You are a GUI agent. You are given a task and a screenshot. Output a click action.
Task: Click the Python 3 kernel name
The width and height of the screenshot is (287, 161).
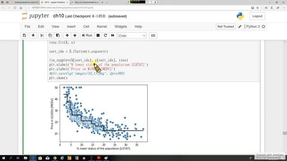pyautogui.click(x=253, y=26)
